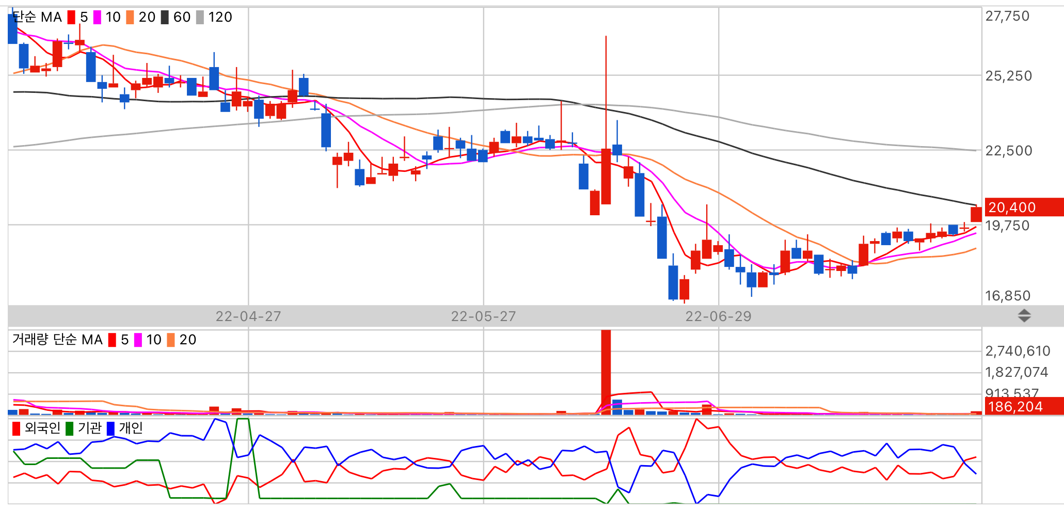Click the 22,500 price axis label
This screenshot has height=510, width=1064.
coord(1009,151)
